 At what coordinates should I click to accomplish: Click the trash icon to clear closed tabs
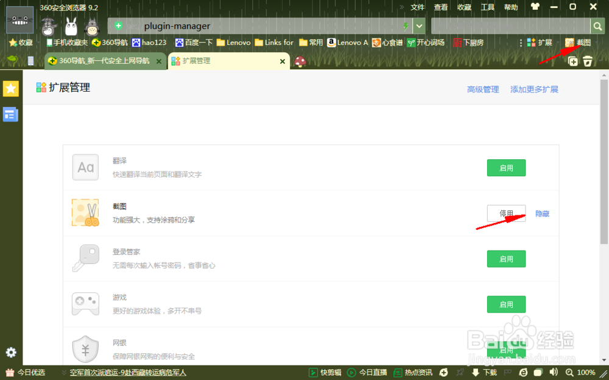click(x=587, y=61)
